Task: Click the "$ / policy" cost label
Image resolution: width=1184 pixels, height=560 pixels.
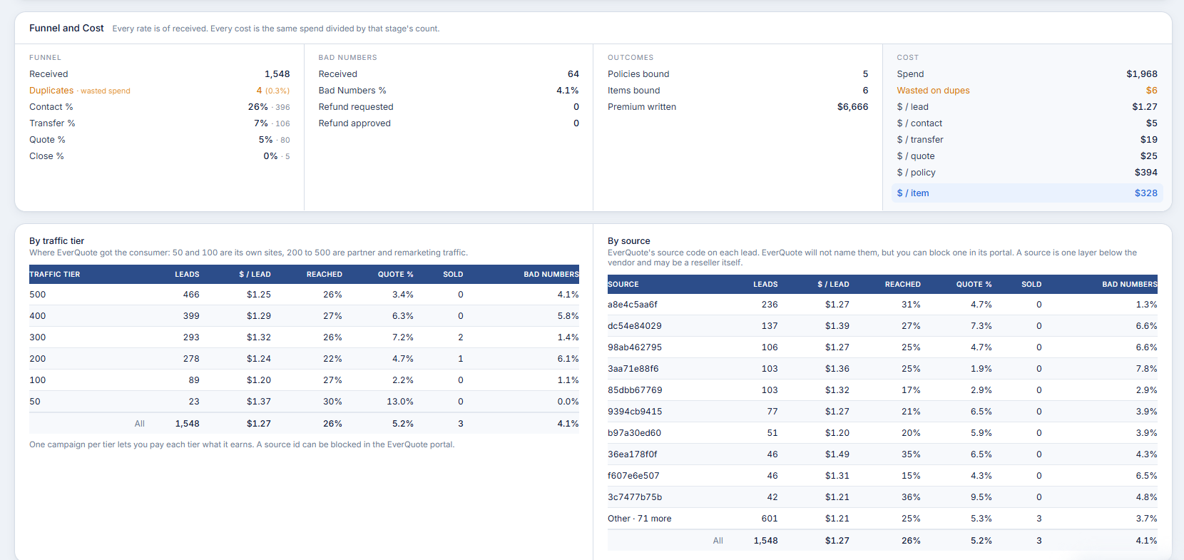Action: point(917,173)
